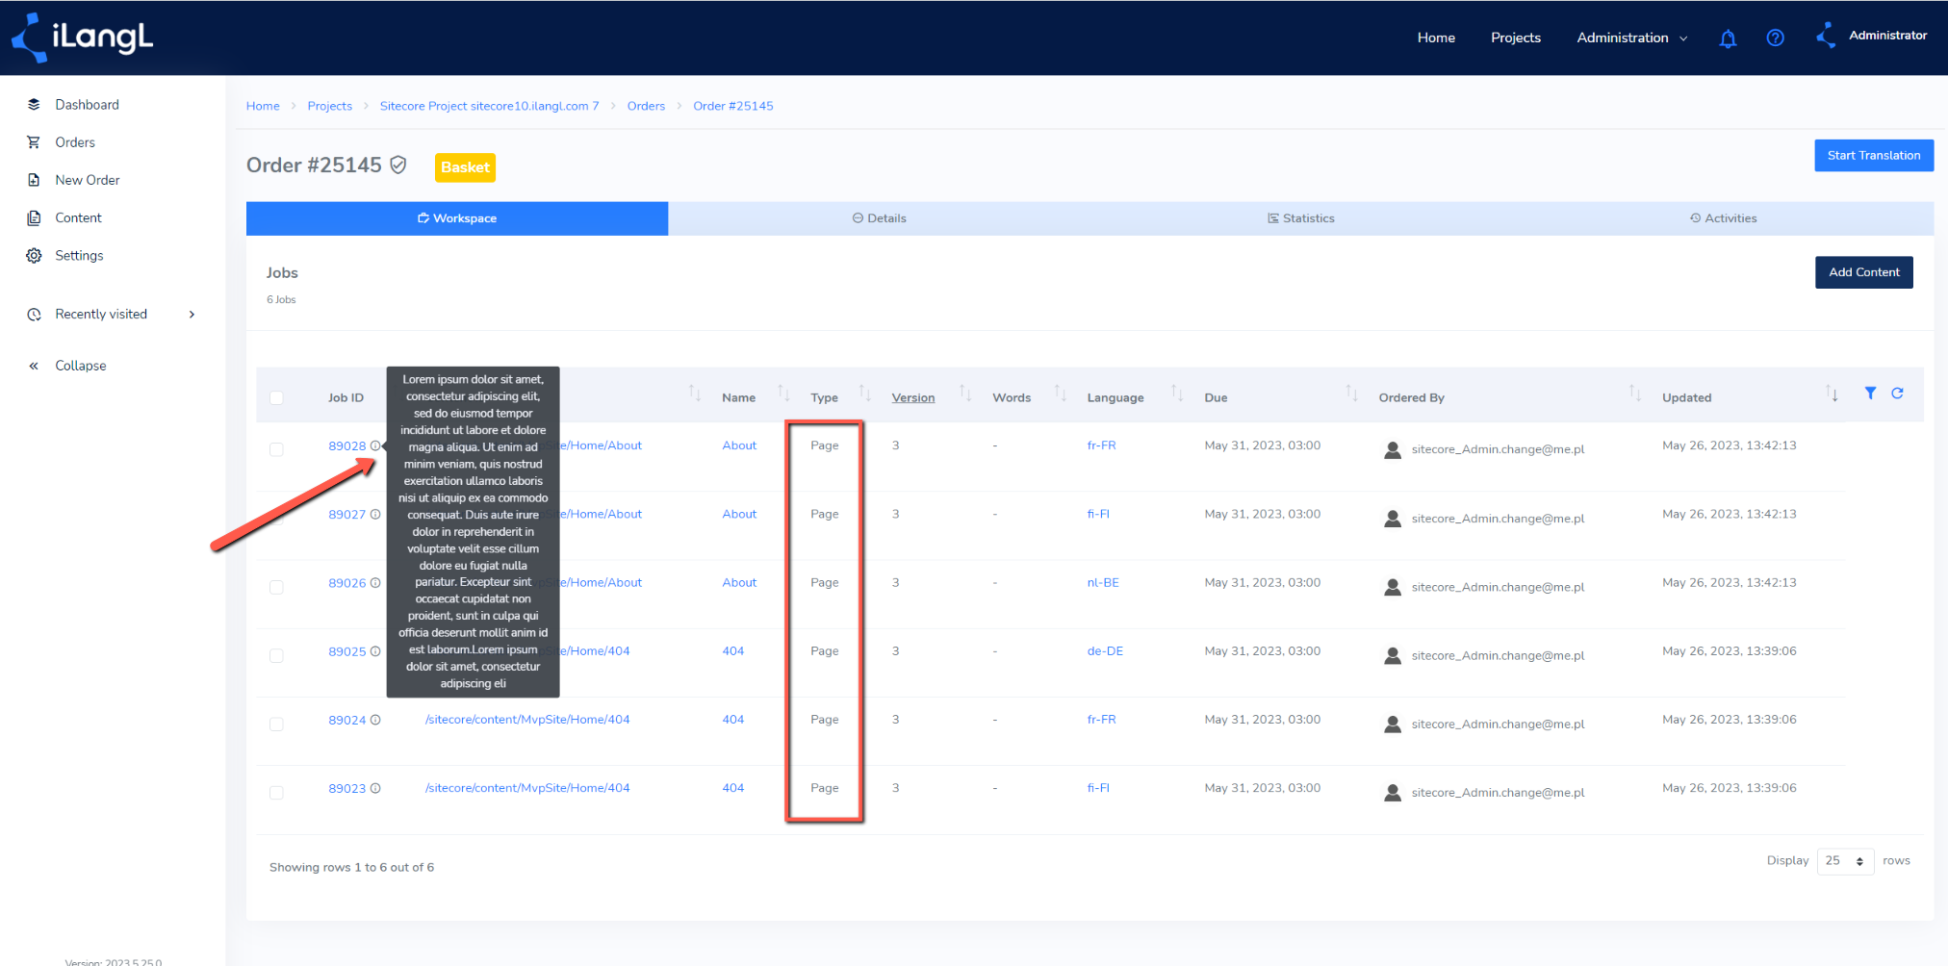The image size is (1948, 966).
Task: Click the New Order document icon
Action: pos(34,180)
